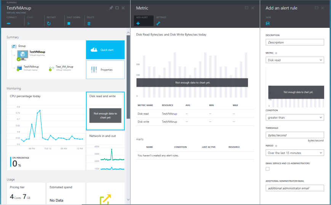This screenshot has height=205, width=331.
Task: Open the Period dropdown Over the last 15 minutes
Action: (x=295, y=153)
